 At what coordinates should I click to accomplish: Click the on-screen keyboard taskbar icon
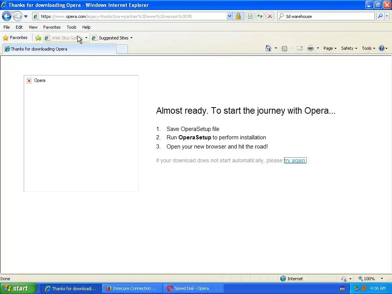pyautogui.click(x=342, y=289)
